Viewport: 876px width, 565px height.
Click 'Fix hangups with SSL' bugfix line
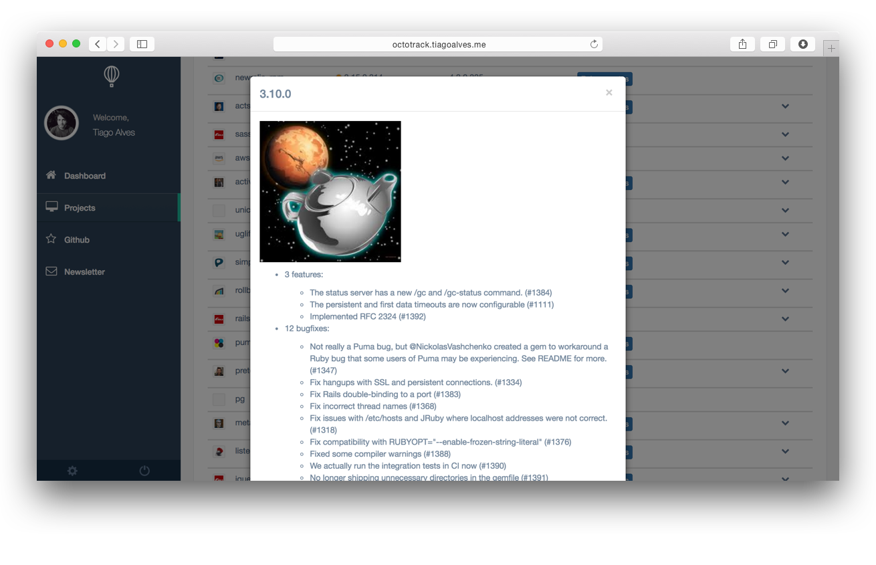[416, 382]
